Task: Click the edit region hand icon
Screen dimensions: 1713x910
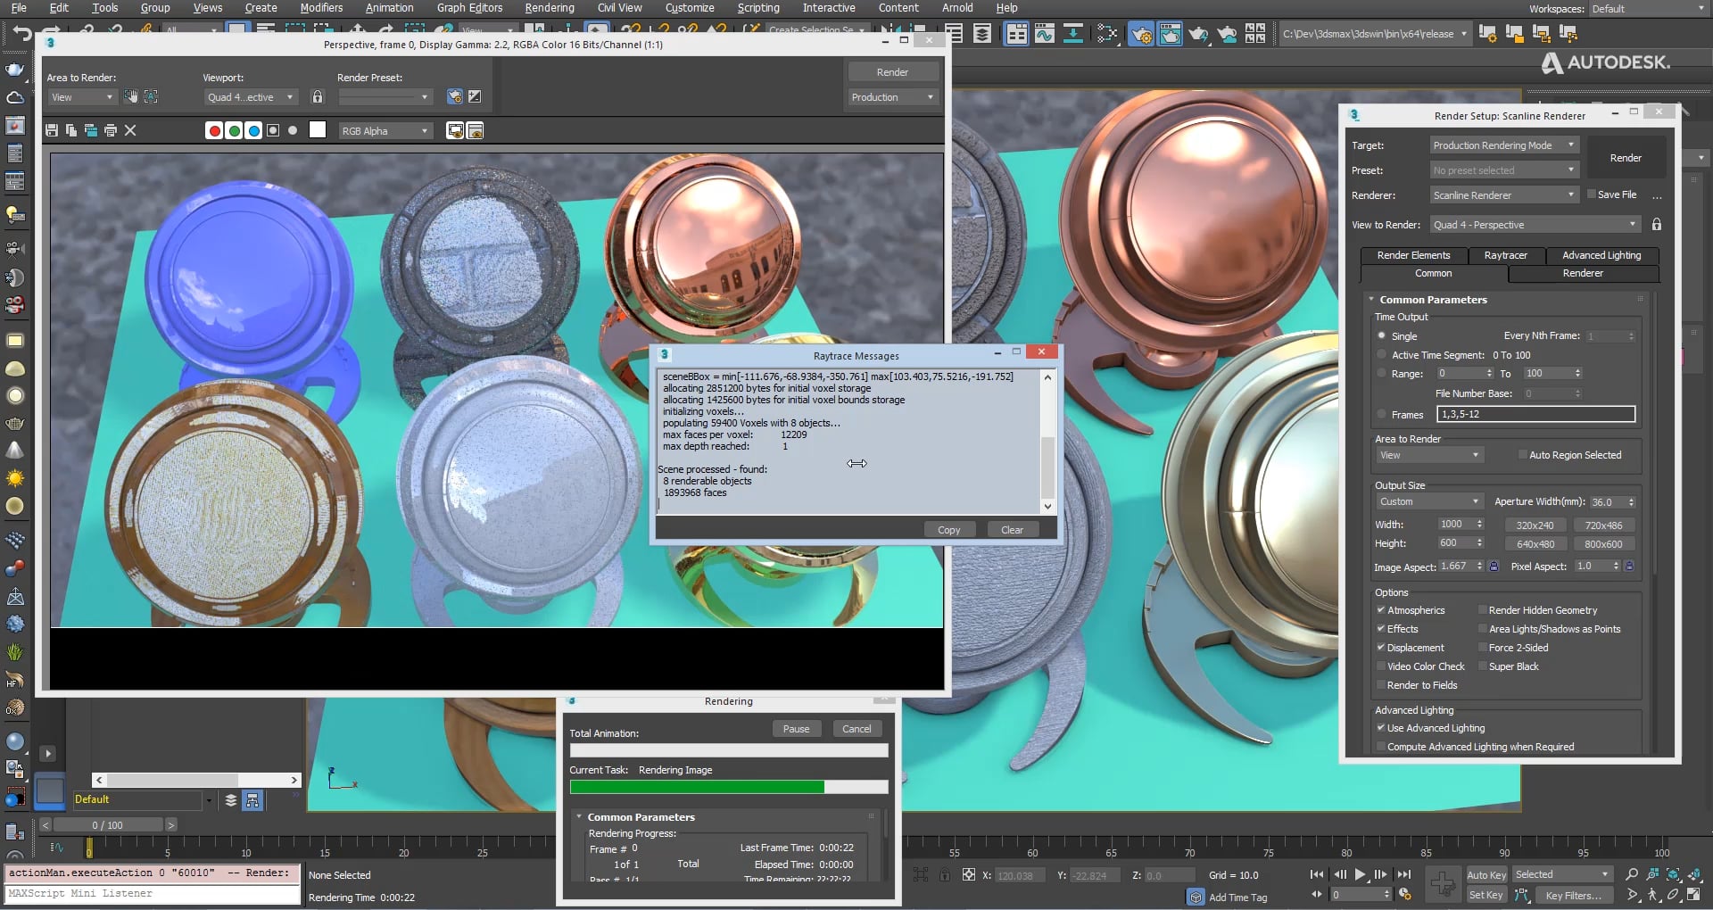Action: click(x=131, y=96)
